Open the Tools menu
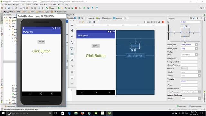Viewport: 206px width, 116px height. [50, 5]
